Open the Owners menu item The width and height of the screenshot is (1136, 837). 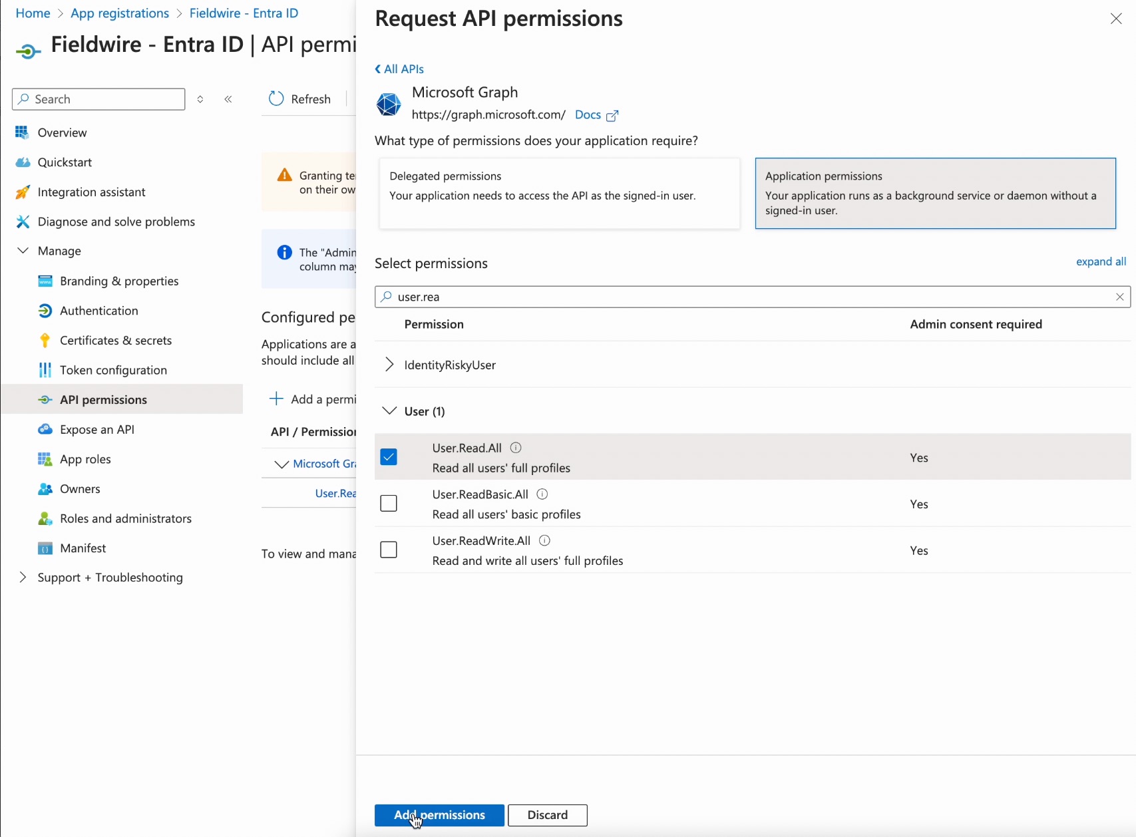pos(80,489)
